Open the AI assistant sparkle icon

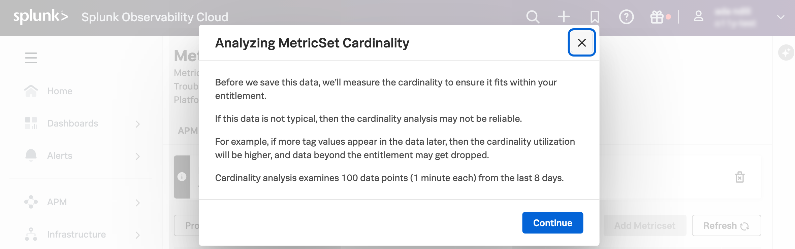tap(786, 53)
